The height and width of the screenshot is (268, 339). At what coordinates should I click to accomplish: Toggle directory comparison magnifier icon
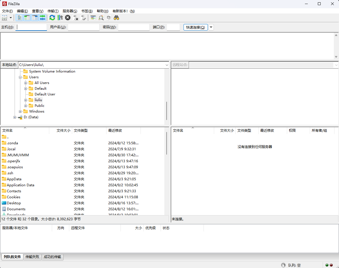click(x=101, y=18)
